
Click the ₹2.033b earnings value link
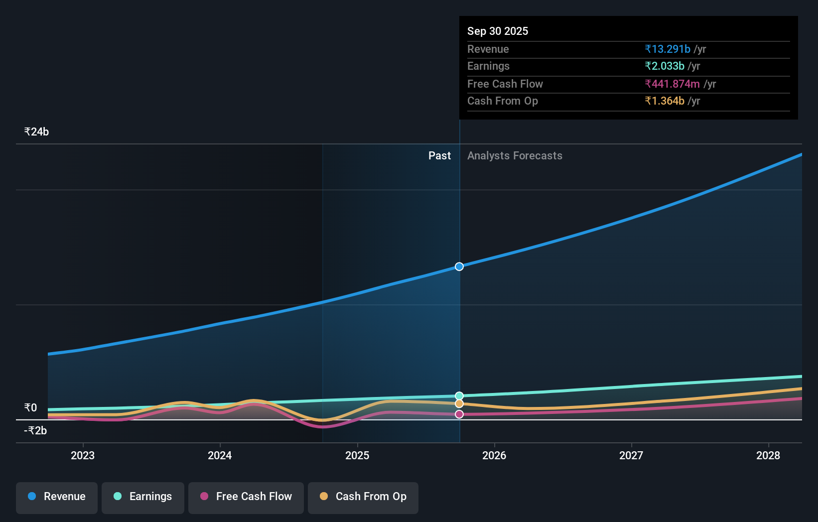[x=664, y=66]
